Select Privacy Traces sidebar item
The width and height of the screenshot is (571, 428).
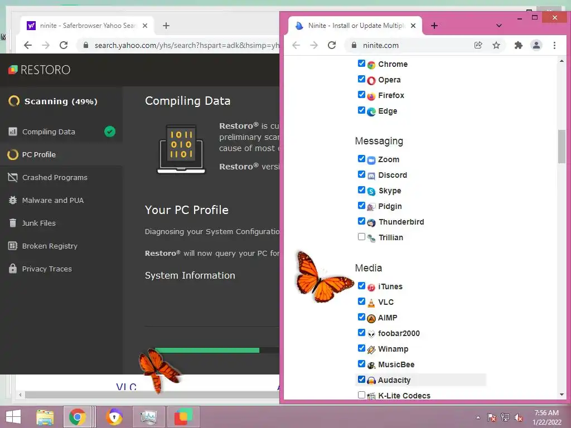61,269
